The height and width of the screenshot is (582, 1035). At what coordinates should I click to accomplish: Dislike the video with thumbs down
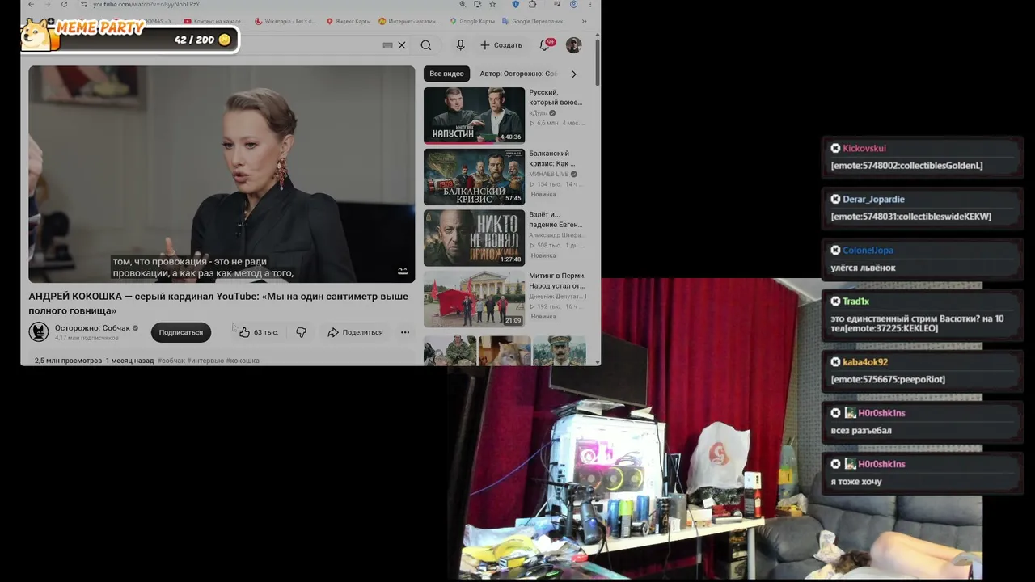(301, 332)
